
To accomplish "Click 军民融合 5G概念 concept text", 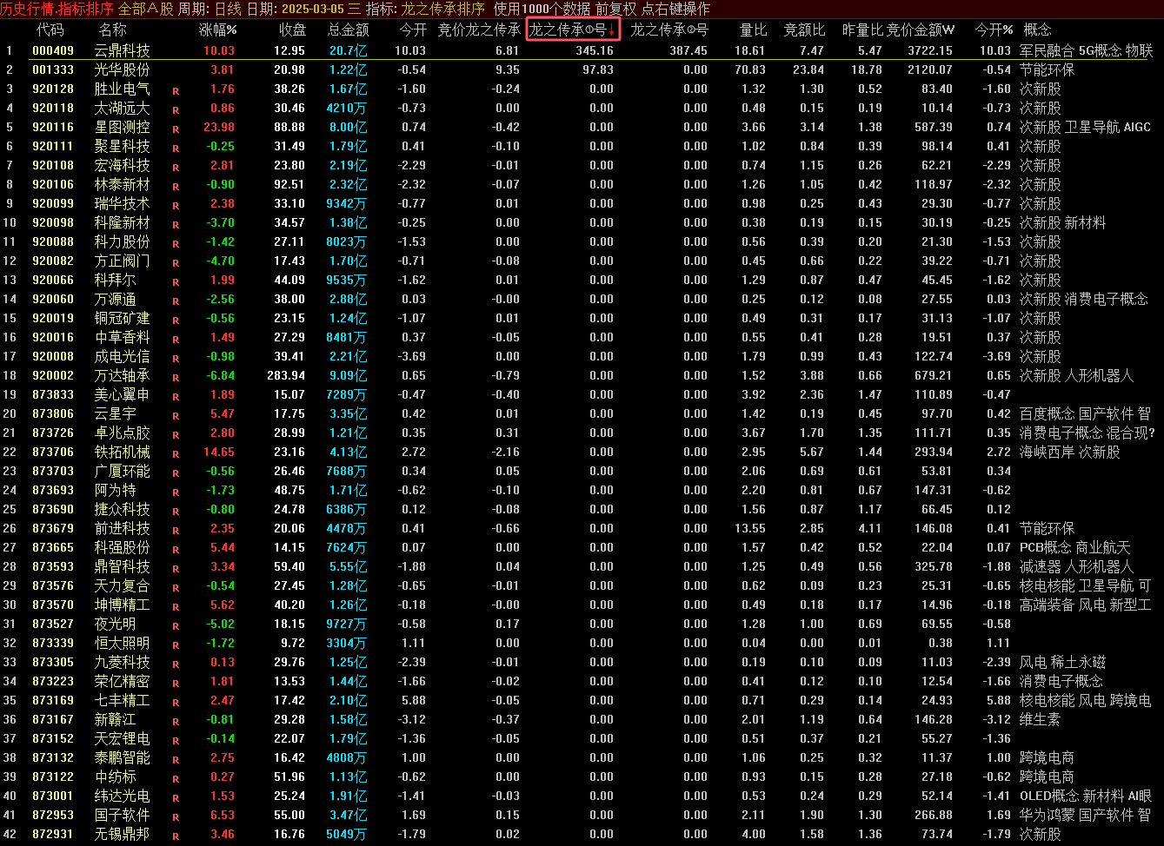I will pos(1068,50).
